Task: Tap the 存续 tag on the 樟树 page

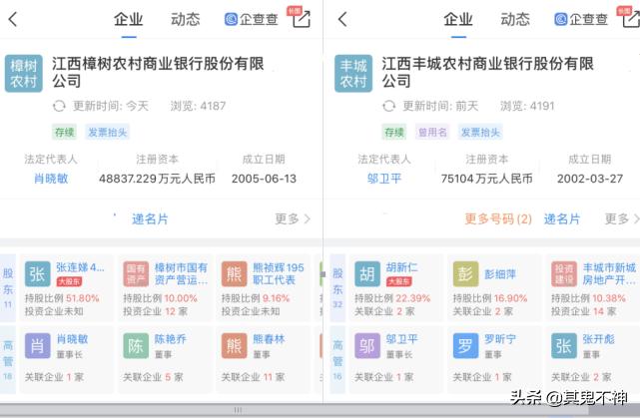Action: (65, 132)
